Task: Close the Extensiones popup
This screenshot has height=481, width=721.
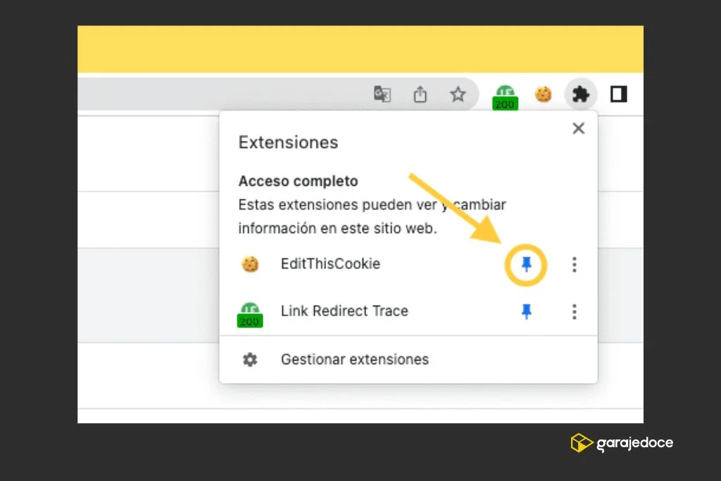Action: [579, 128]
